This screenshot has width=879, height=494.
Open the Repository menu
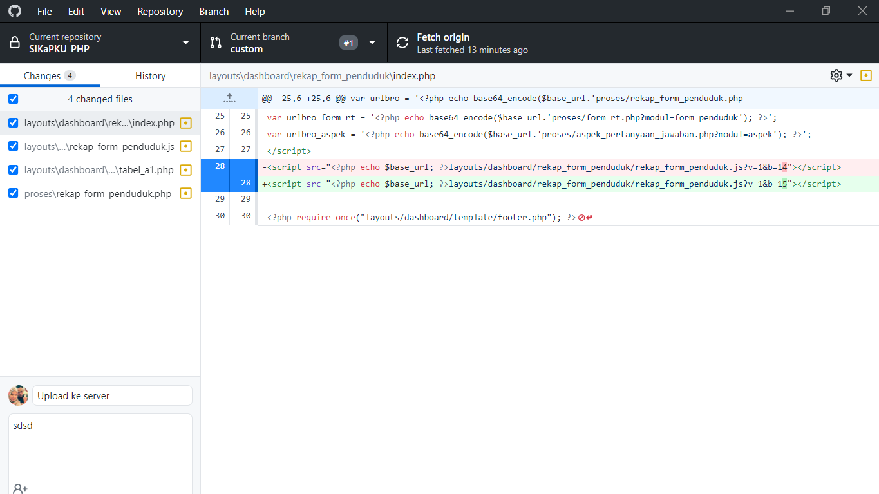click(x=160, y=11)
